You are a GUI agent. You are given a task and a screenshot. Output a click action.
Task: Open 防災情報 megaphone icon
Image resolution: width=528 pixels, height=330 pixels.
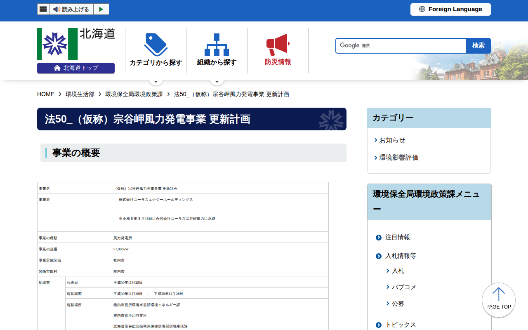point(278,45)
